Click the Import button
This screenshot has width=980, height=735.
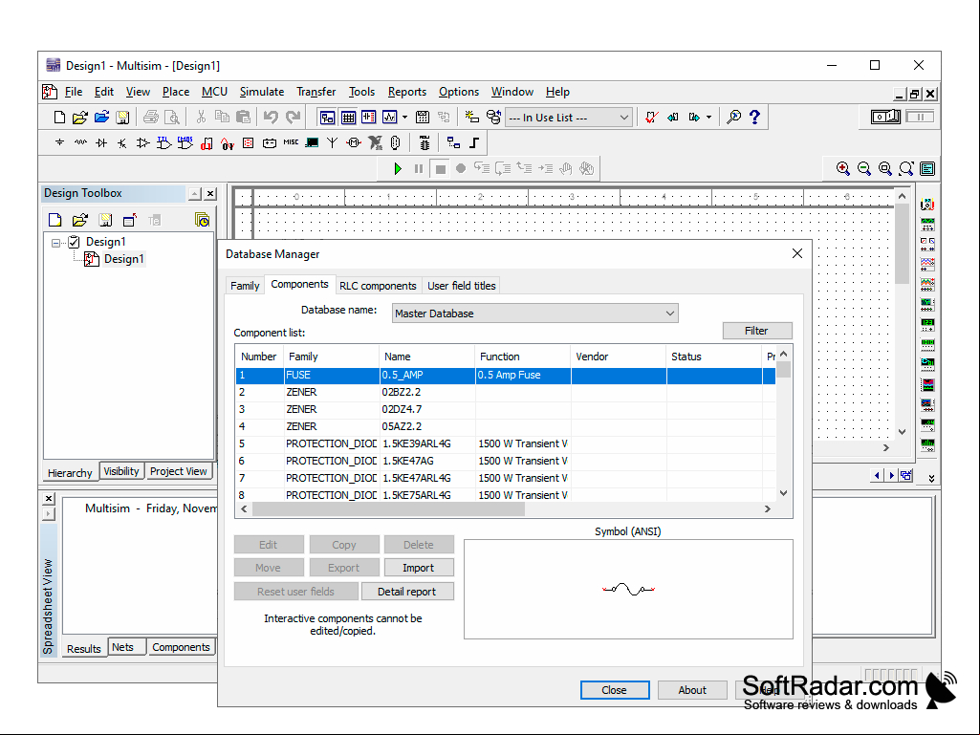418,568
